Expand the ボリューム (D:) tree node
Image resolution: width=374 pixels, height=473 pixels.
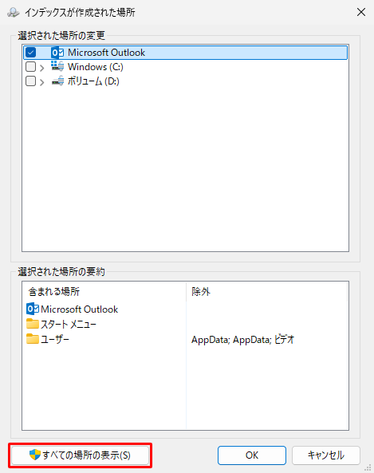[x=42, y=82]
